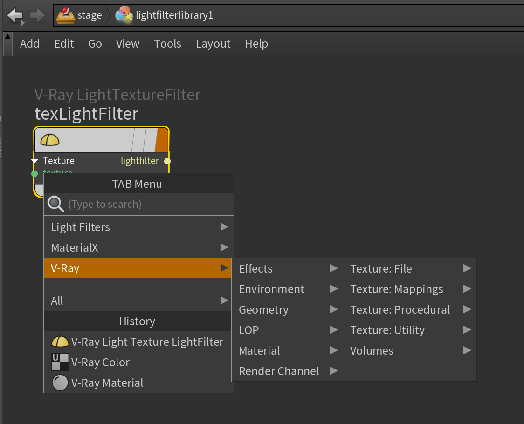Open the Effects submenu
This screenshot has height=424, width=524.
(288, 268)
